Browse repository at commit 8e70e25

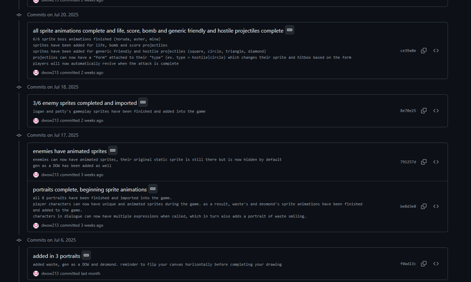436,111
